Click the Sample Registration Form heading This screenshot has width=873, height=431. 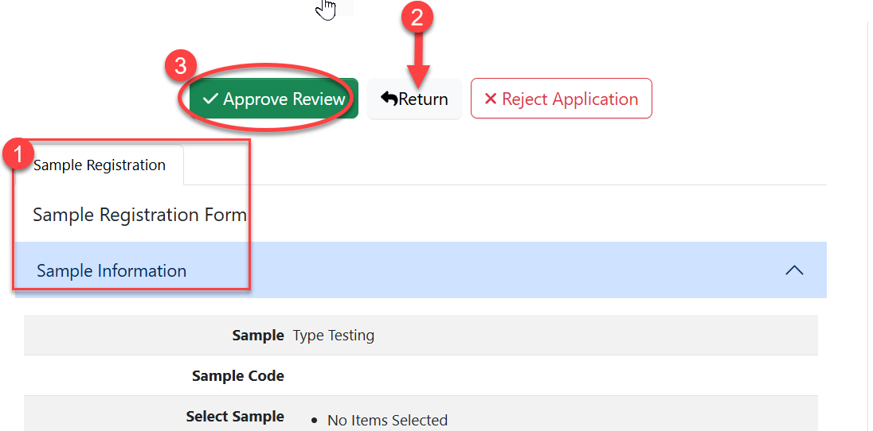tap(139, 215)
